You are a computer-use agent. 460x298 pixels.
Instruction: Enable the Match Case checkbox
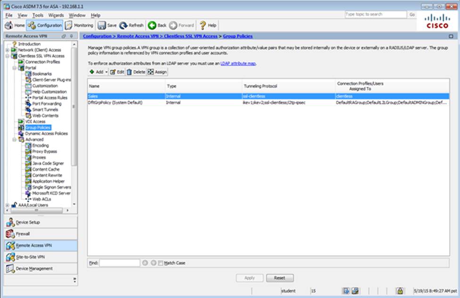pos(160,263)
